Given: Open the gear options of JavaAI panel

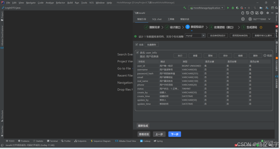Looking at the screenshot, I should click(x=268, y=13).
